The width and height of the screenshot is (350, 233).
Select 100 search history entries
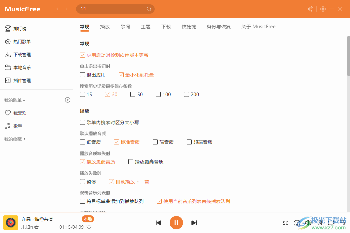163,94
